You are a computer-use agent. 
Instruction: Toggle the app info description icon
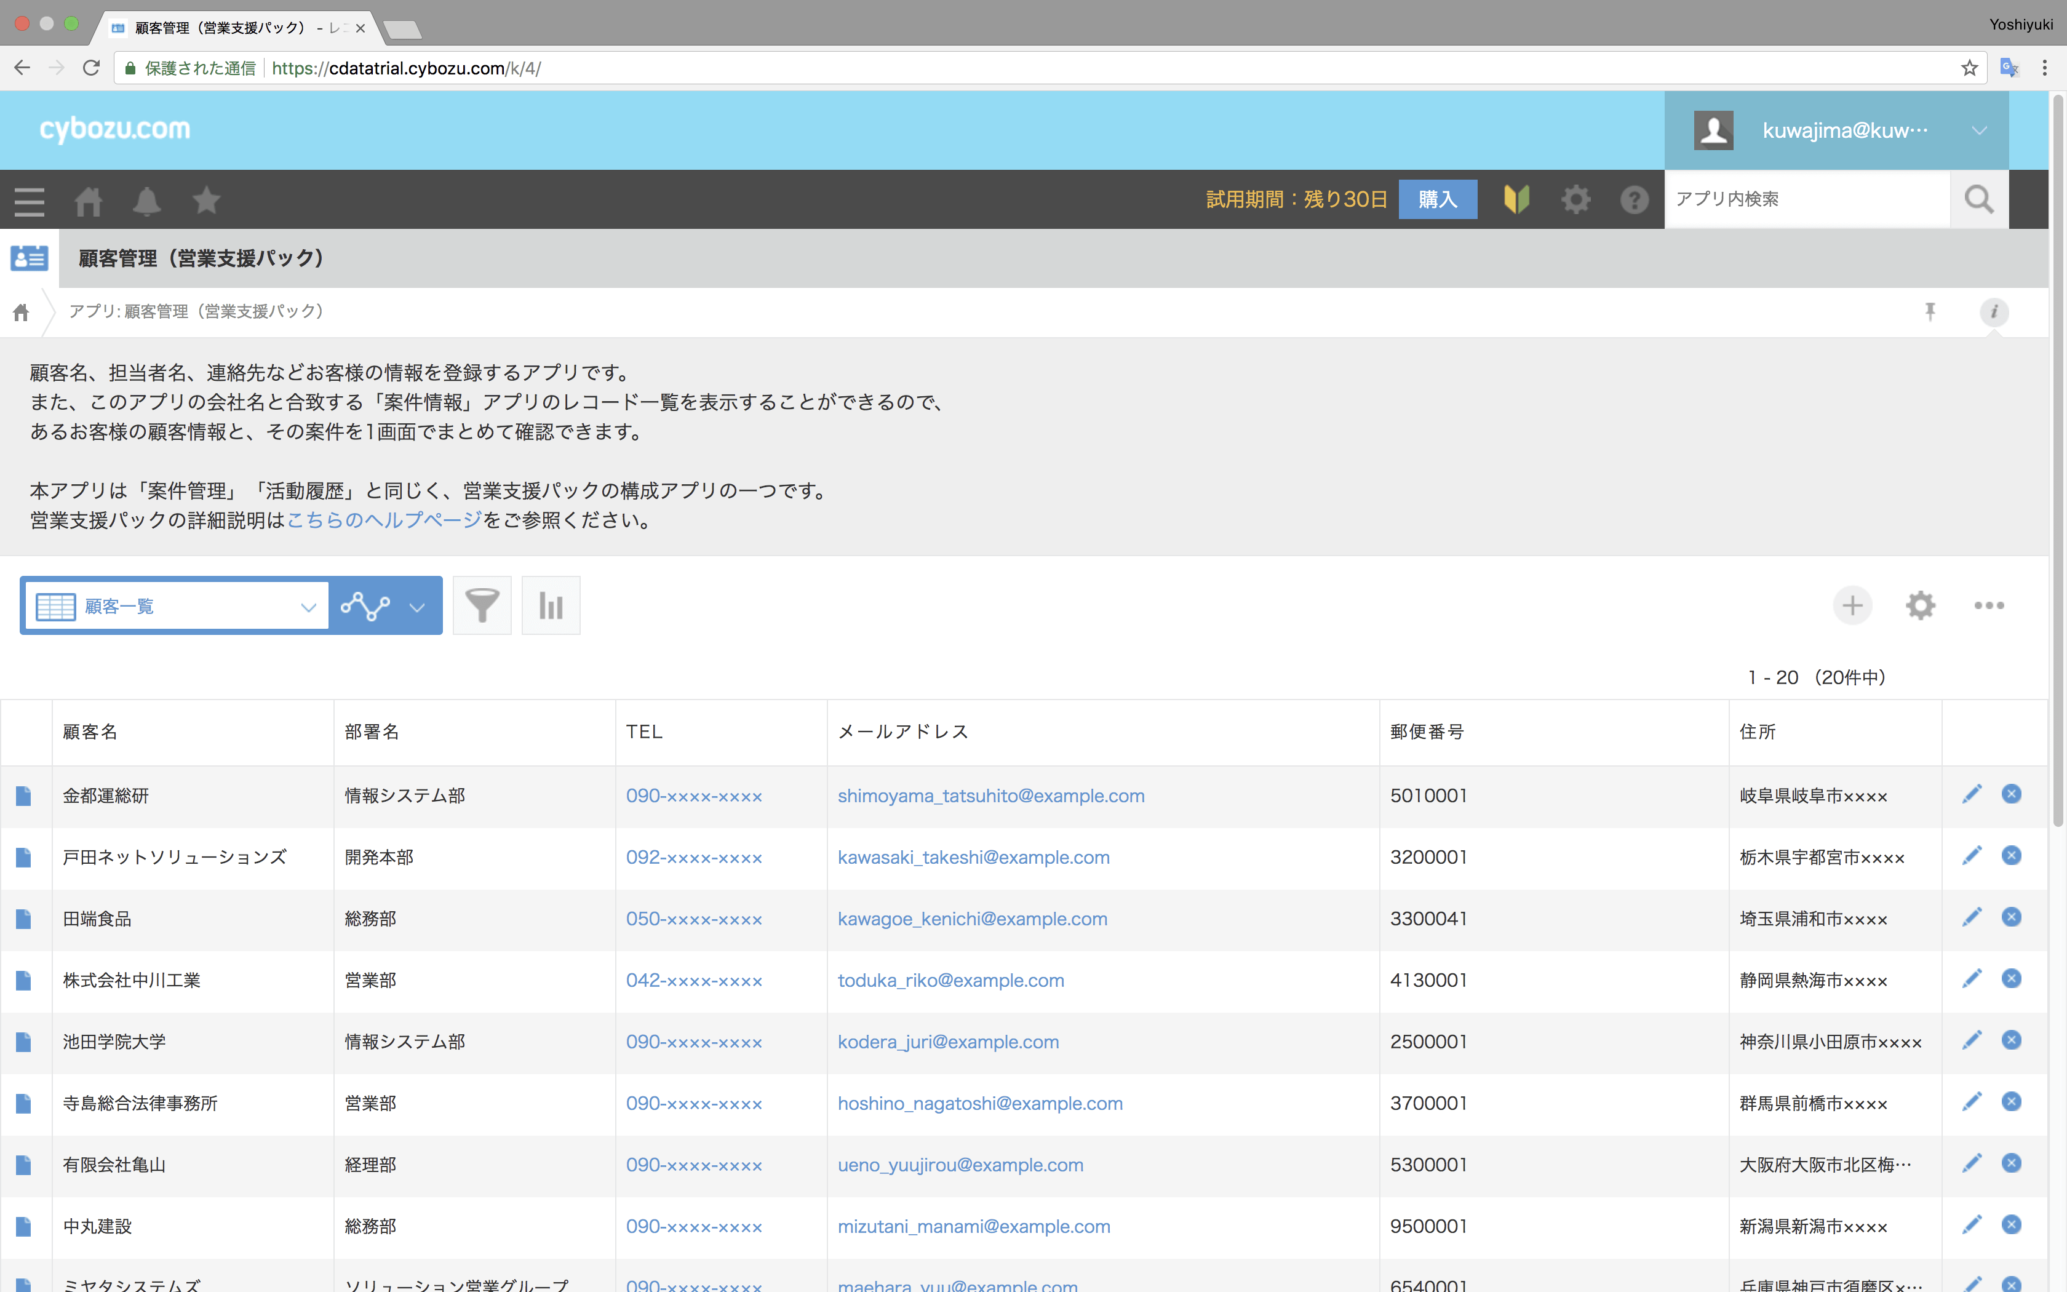tap(1994, 312)
